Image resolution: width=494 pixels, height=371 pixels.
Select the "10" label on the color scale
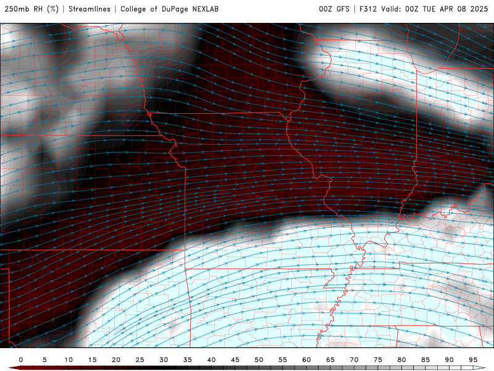click(x=69, y=360)
